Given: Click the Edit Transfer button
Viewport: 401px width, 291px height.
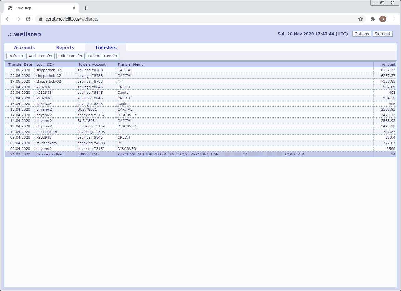Looking at the screenshot, I should pyautogui.click(x=70, y=56).
